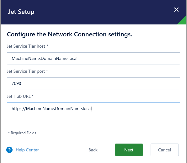Screen dimensions: 187x163
Task: Click the blue question mark help icon
Action: click(9, 150)
